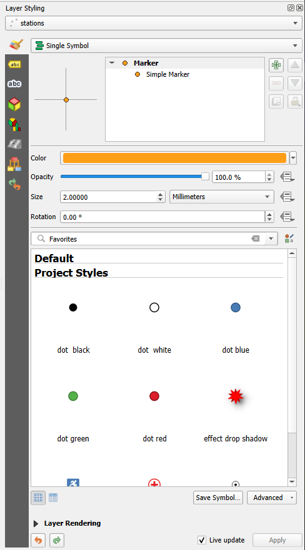Click the Rotation value spin arrows

click(269, 217)
